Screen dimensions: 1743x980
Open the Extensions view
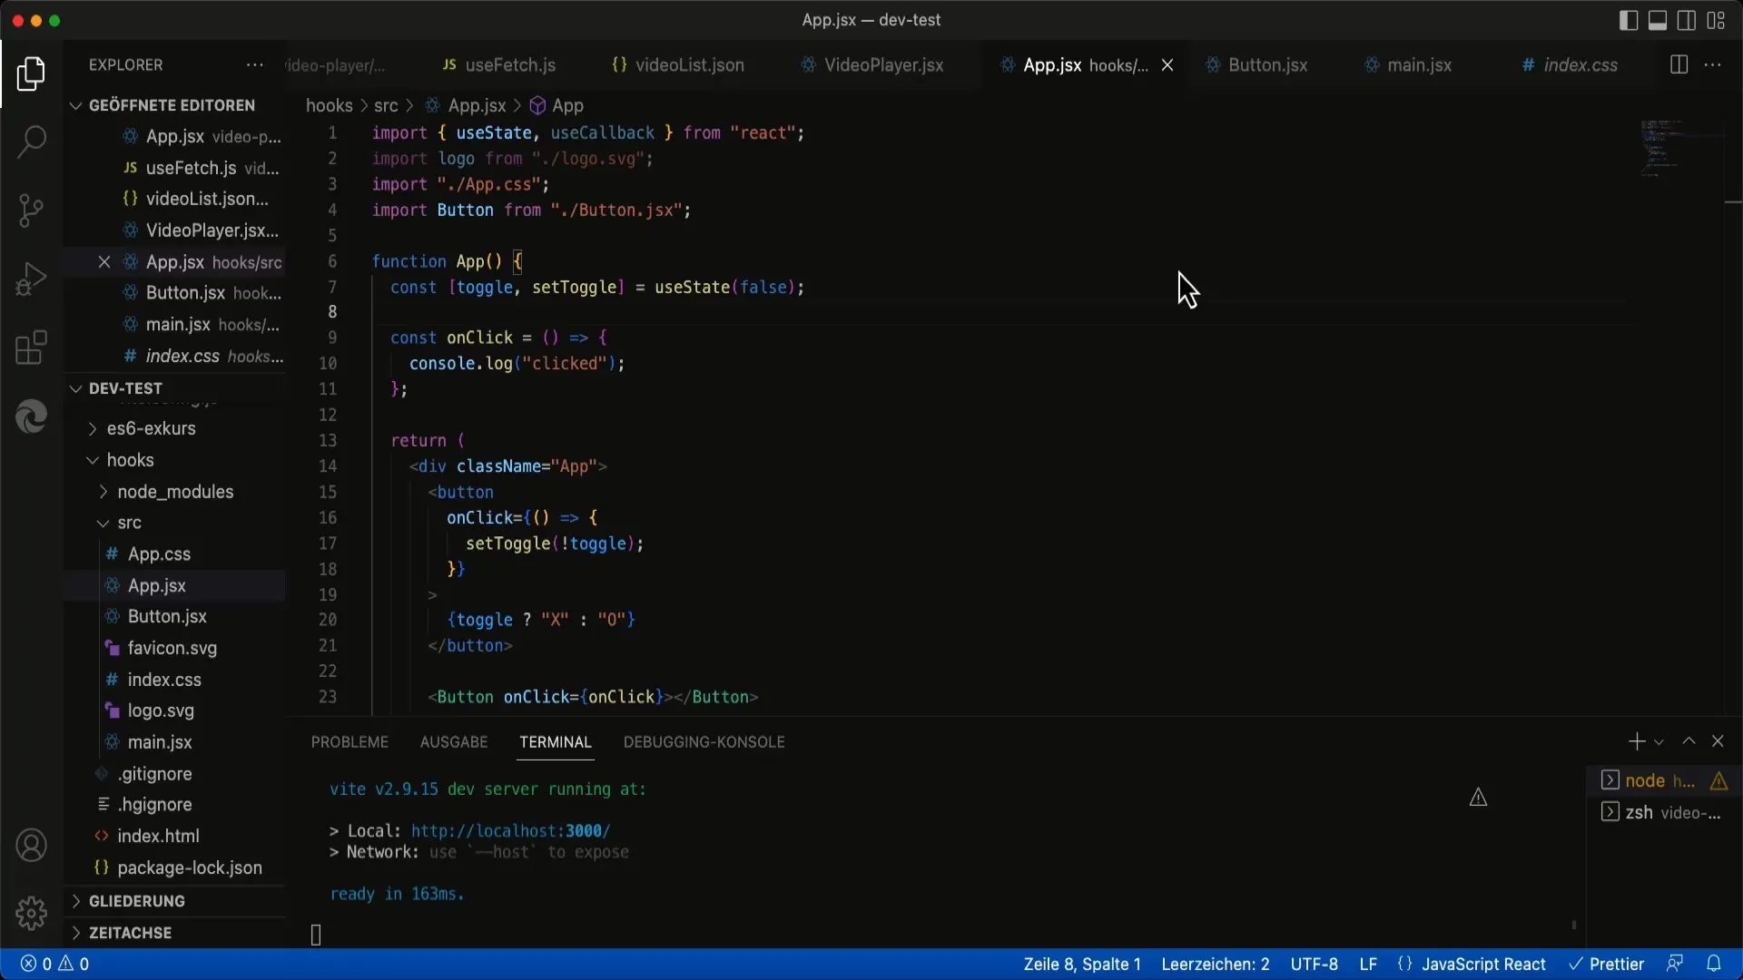[x=31, y=348]
